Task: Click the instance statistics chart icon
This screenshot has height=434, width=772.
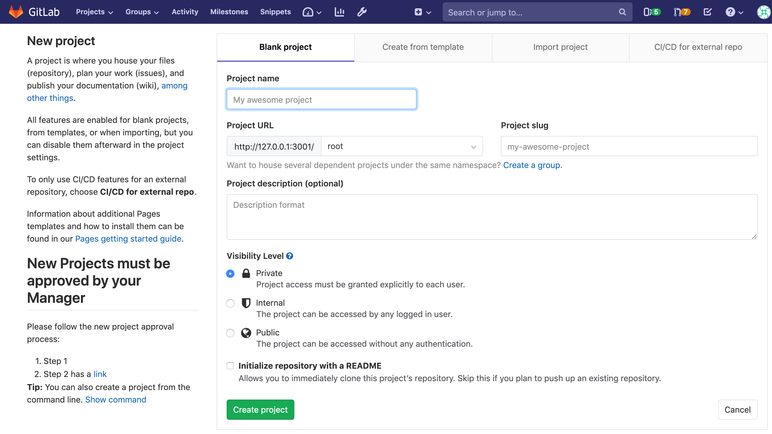Action: tap(339, 12)
